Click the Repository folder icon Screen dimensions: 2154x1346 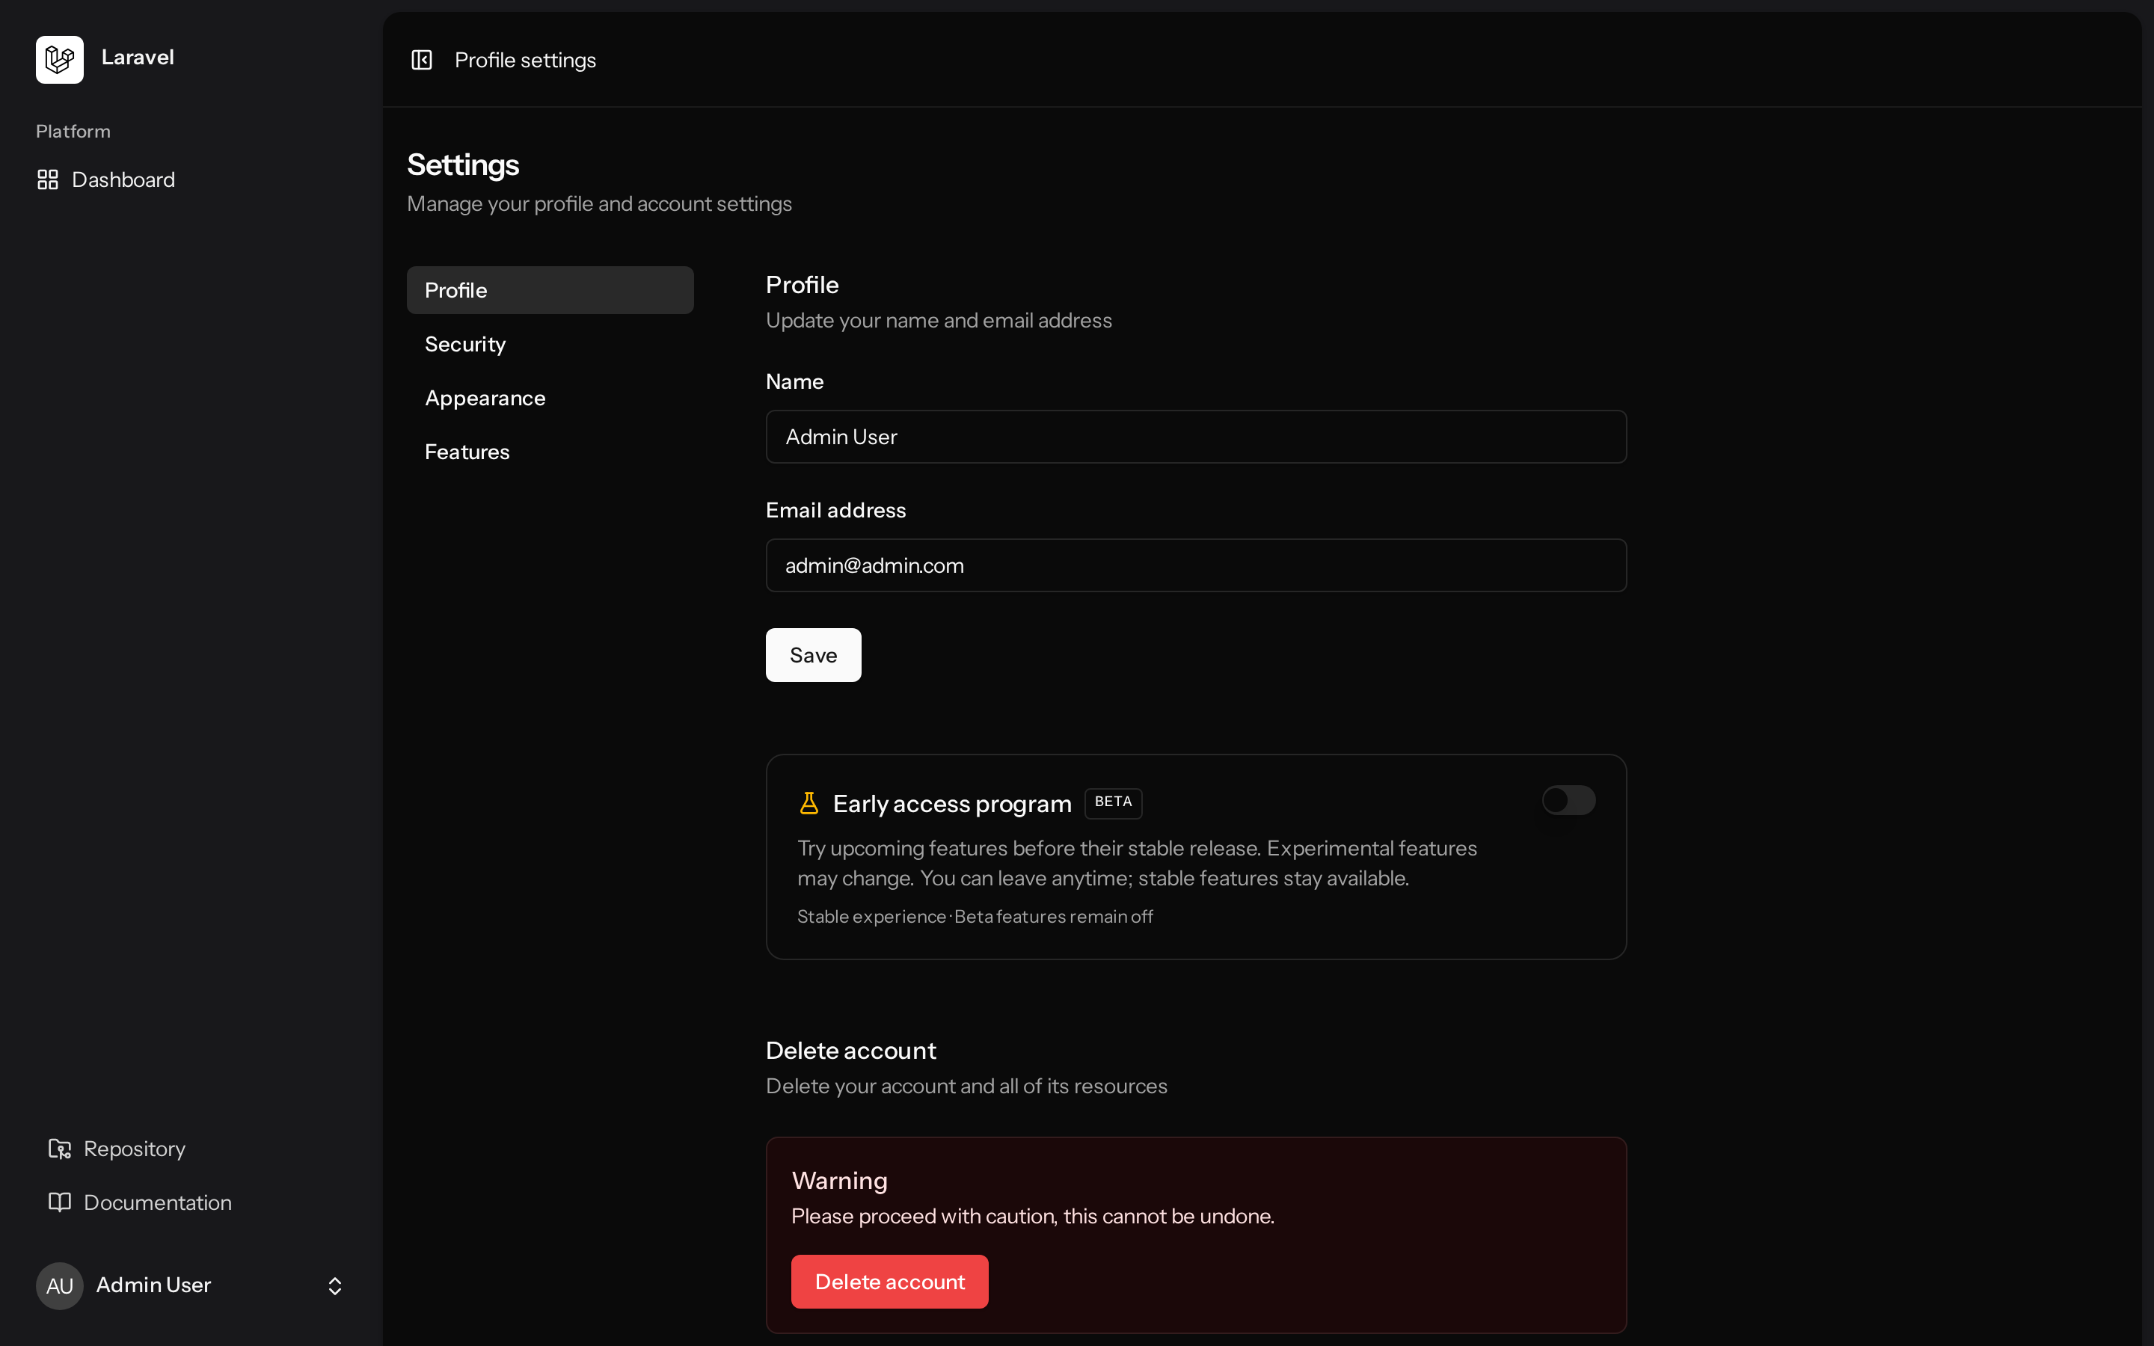click(x=60, y=1149)
